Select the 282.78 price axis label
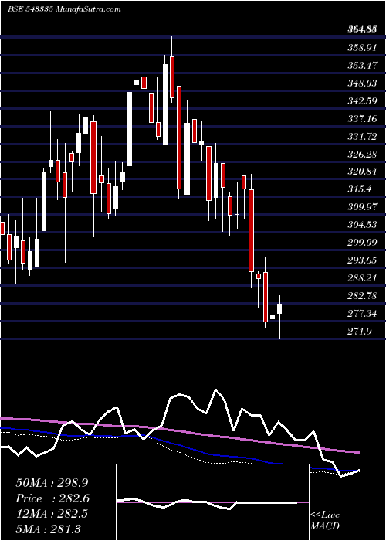The image size is (386, 541). 362,296
